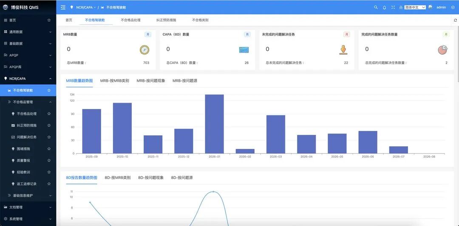Open the notifications bell
The height and width of the screenshot is (226, 459).
(384, 7)
